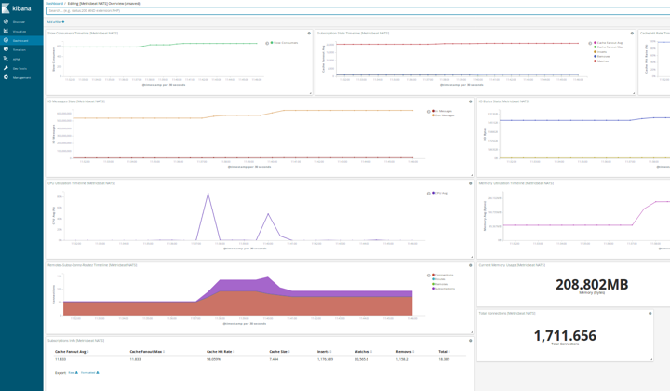The width and height of the screenshot is (670, 391).
Task: Sort table by Cache Hit Rate column
Action: [x=221, y=352]
